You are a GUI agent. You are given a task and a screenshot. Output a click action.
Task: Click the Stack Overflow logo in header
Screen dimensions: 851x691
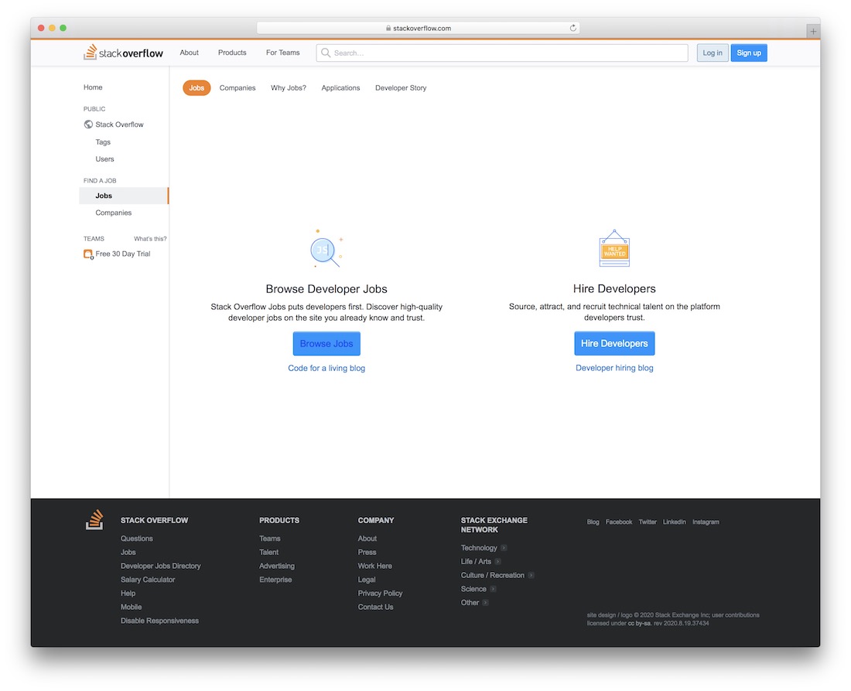tap(123, 53)
